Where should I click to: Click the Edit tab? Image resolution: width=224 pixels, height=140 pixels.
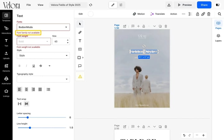81,14
